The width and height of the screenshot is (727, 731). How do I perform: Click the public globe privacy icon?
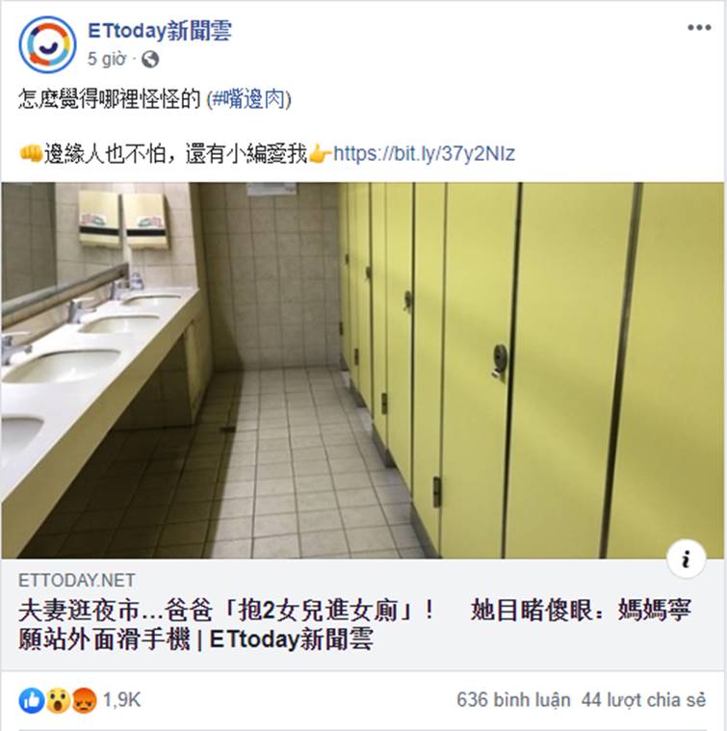(x=150, y=59)
